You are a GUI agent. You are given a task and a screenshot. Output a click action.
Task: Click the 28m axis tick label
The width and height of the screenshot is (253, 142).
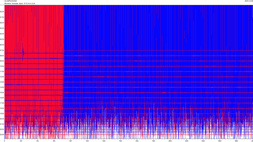(236, 141)
